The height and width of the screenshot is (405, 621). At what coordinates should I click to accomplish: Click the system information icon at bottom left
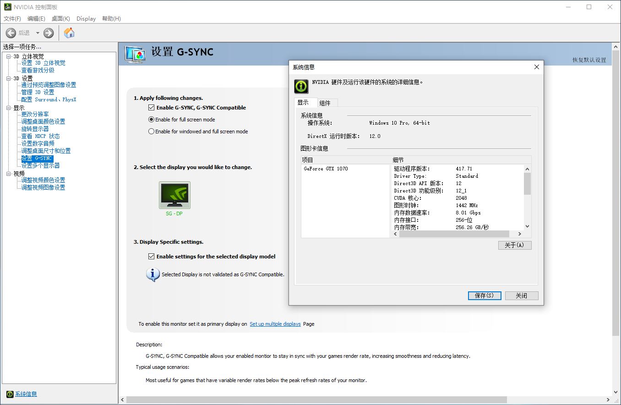coord(10,394)
